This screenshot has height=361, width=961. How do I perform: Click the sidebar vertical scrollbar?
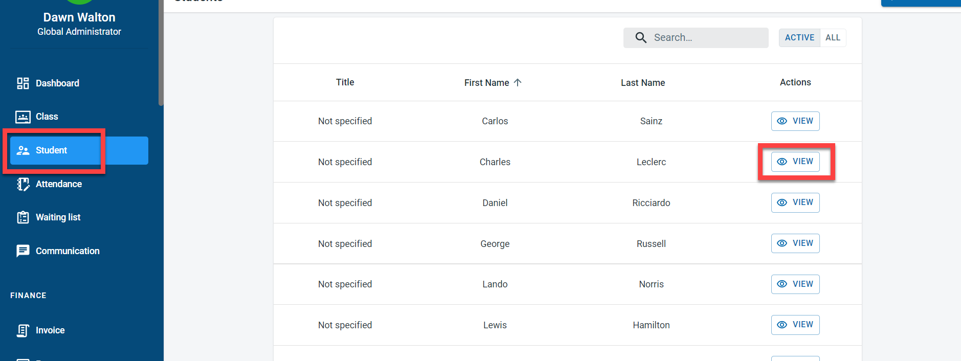[161, 51]
